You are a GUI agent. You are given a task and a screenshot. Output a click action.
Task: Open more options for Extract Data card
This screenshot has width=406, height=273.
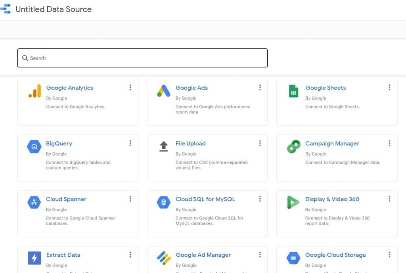click(130, 255)
